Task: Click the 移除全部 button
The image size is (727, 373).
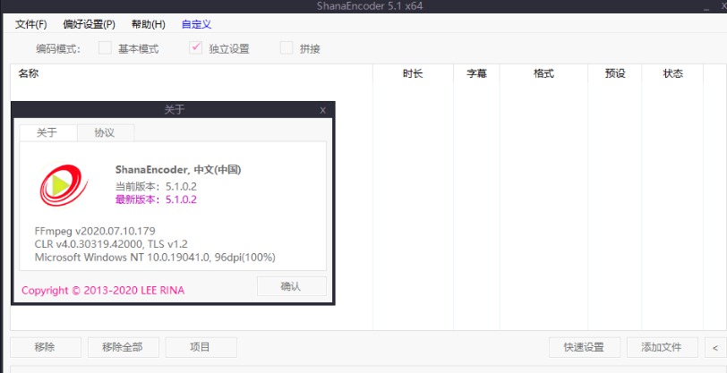Action: (x=124, y=347)
